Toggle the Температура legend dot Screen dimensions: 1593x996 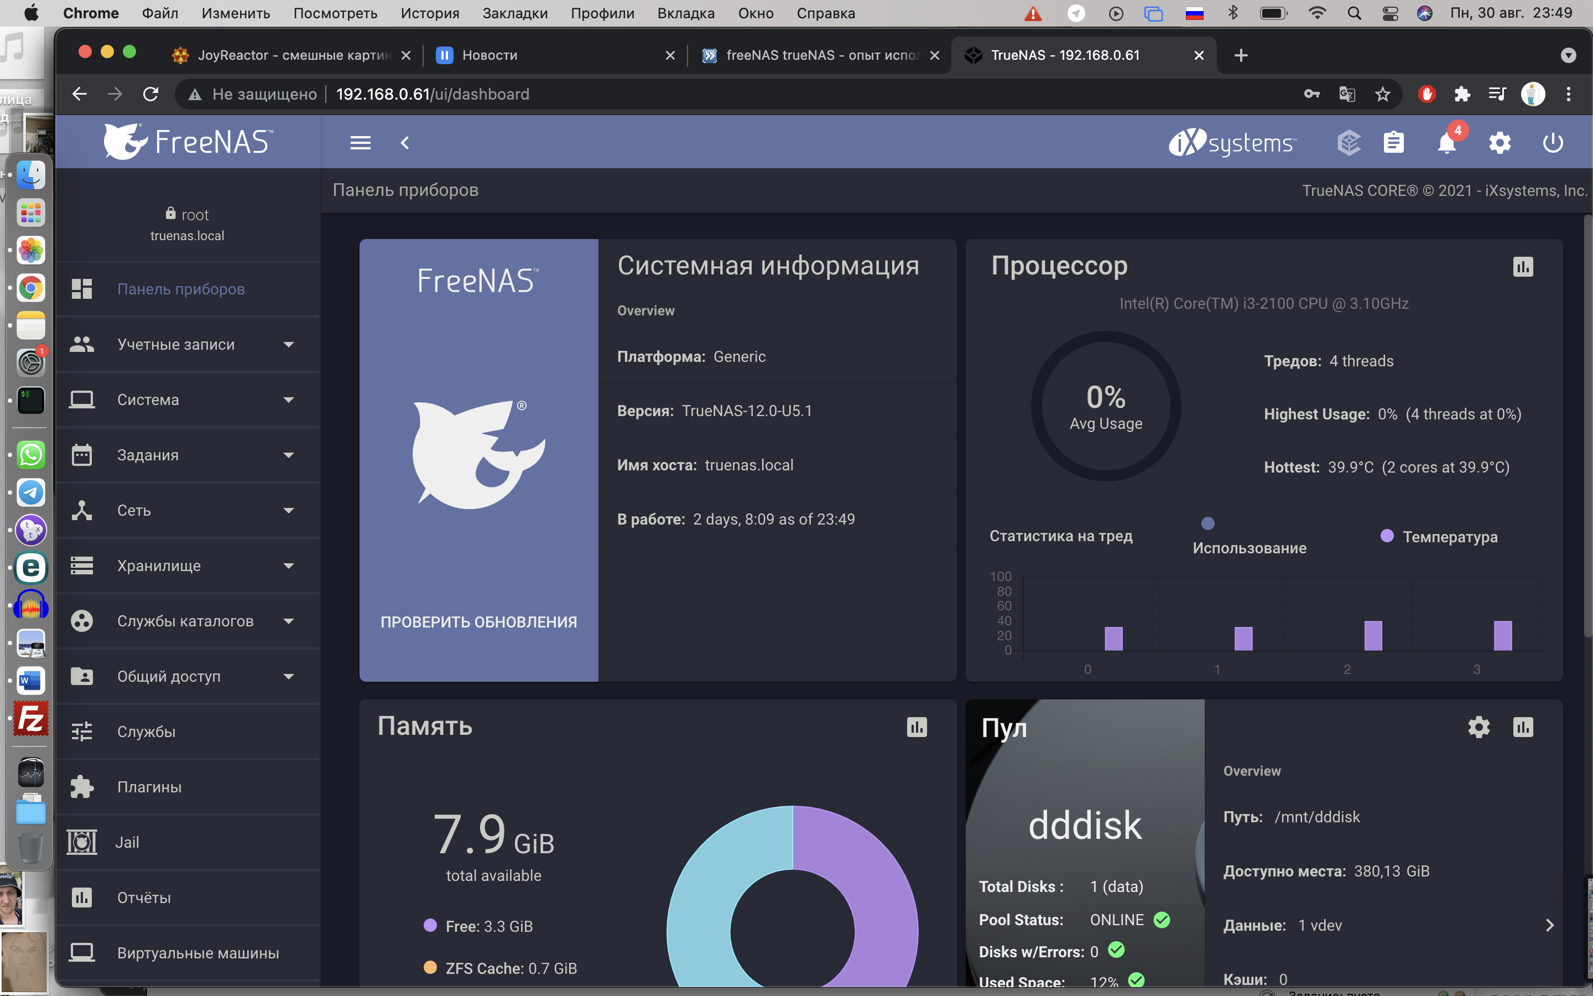(x=1386, y=536)
